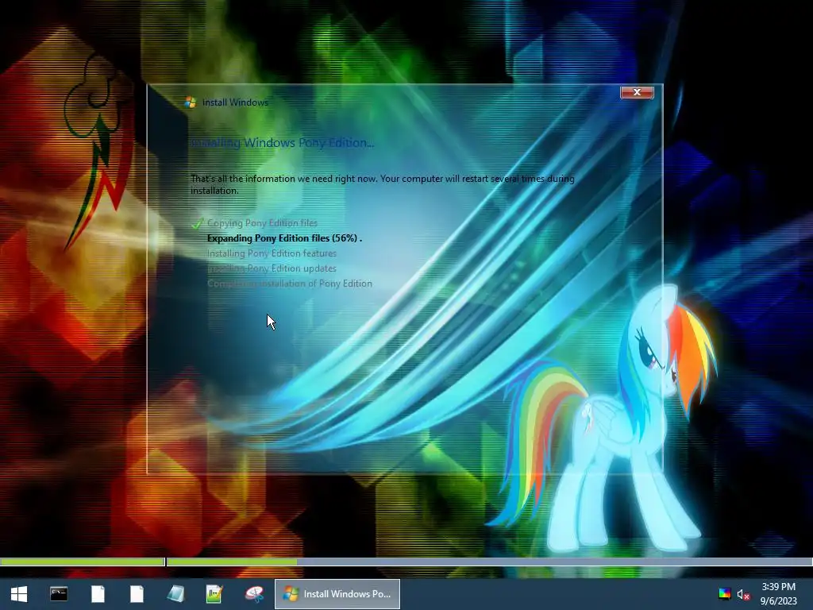Close the Install Windows dialog
The width and height of the screenshot is (813, 610).
pos(637,92)
